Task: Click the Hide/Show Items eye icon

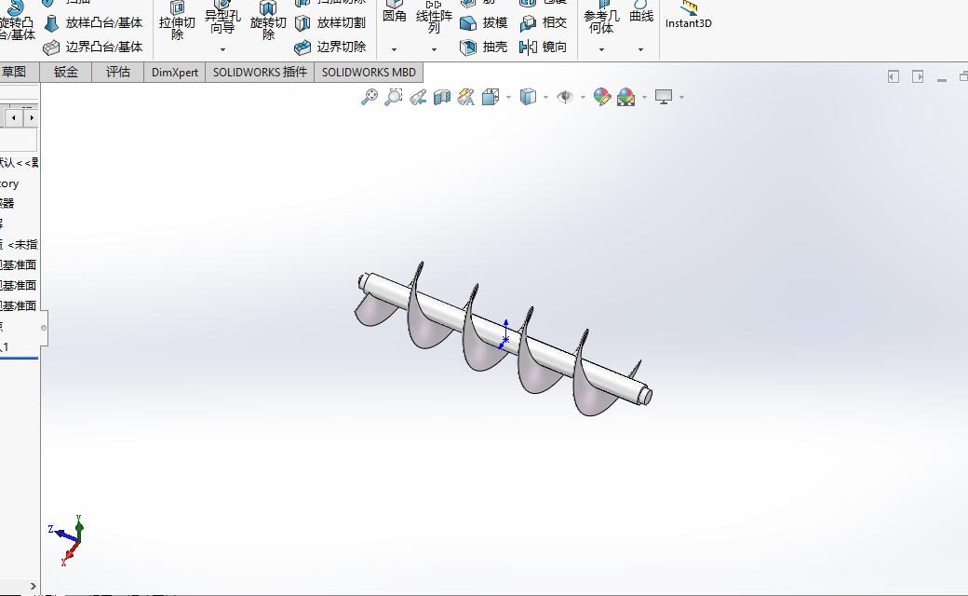Action: tap(565, 97)
